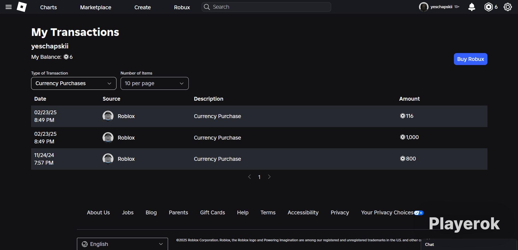Click the yeschapskii profile avatar
The width and height of the screenshot is (518, 250).
tap(424, 7)
